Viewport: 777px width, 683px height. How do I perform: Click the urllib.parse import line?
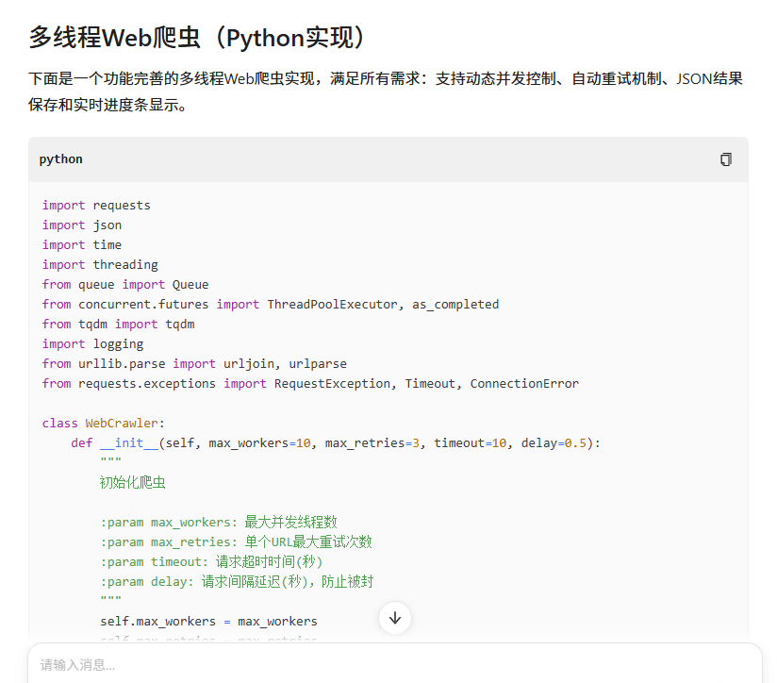click(194, 364)
